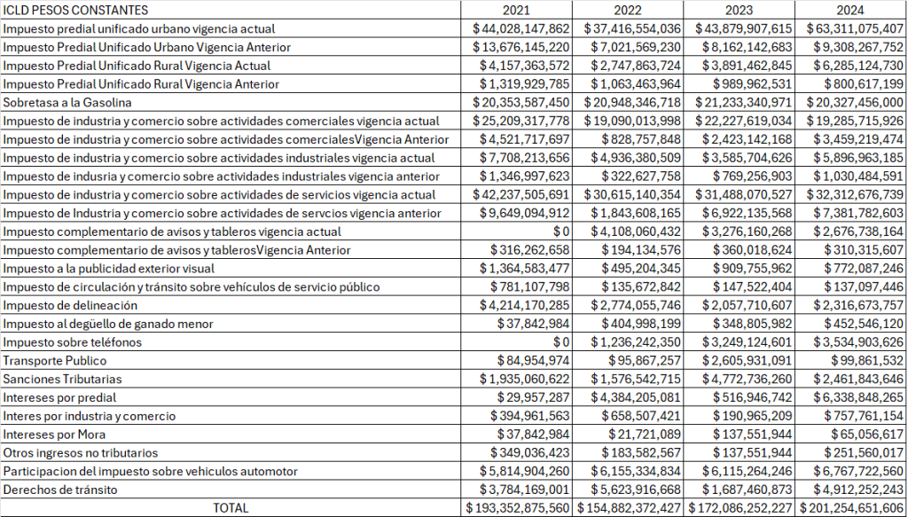Select the Sanciones Tributarias row label
This screenshot has height=517, width=908.
pyautogui.click(x=63, y=380)
